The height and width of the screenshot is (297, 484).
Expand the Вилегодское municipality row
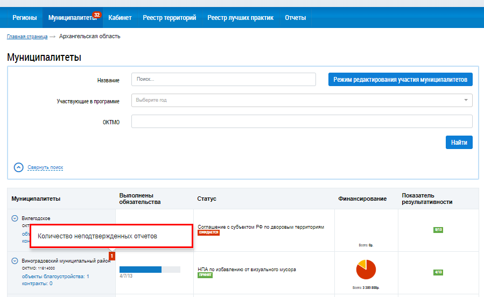tap(15, 218)
